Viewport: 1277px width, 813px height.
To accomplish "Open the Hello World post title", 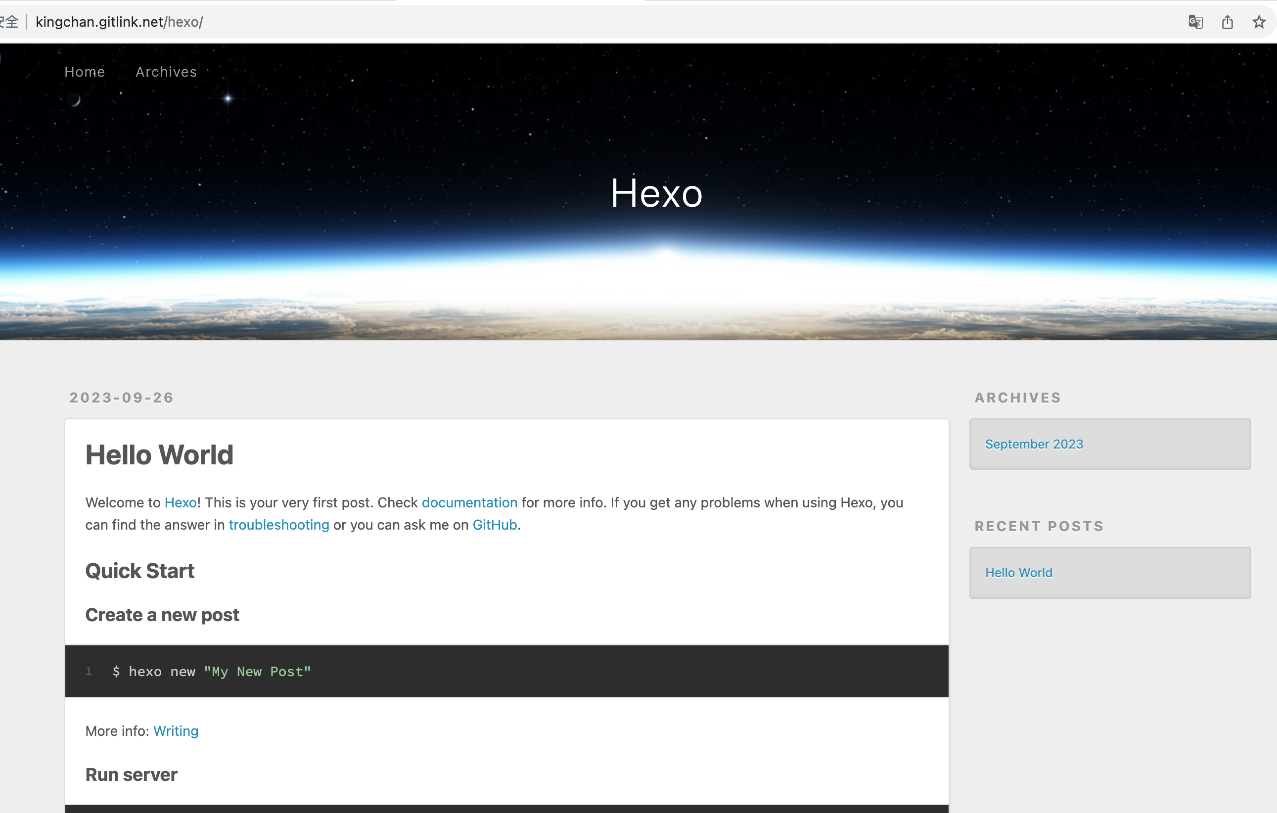I will click(x=160, y=454).
